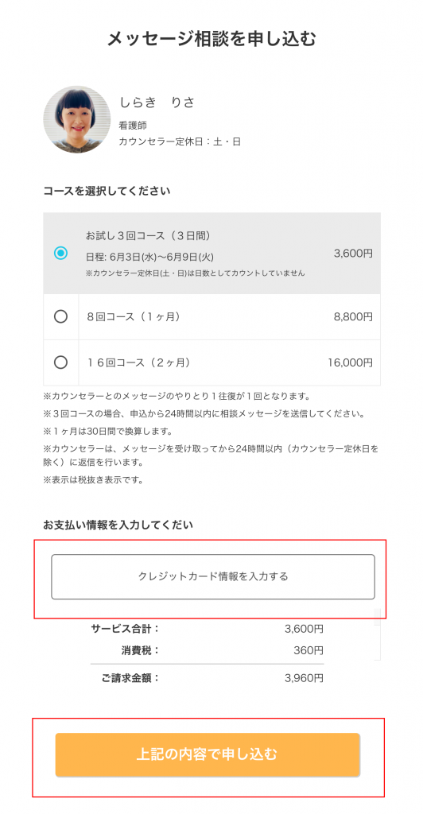Click the 看護師 profession label
Viewport: 423px width, 814px height.
133,126
